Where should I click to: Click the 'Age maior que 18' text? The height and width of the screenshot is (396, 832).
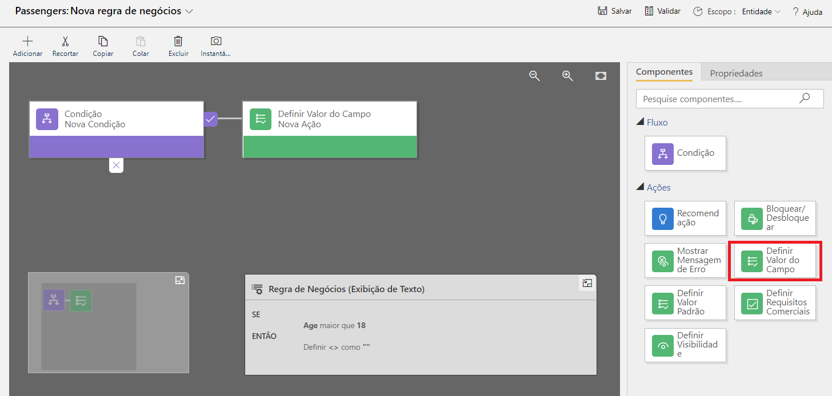(334, 325)
